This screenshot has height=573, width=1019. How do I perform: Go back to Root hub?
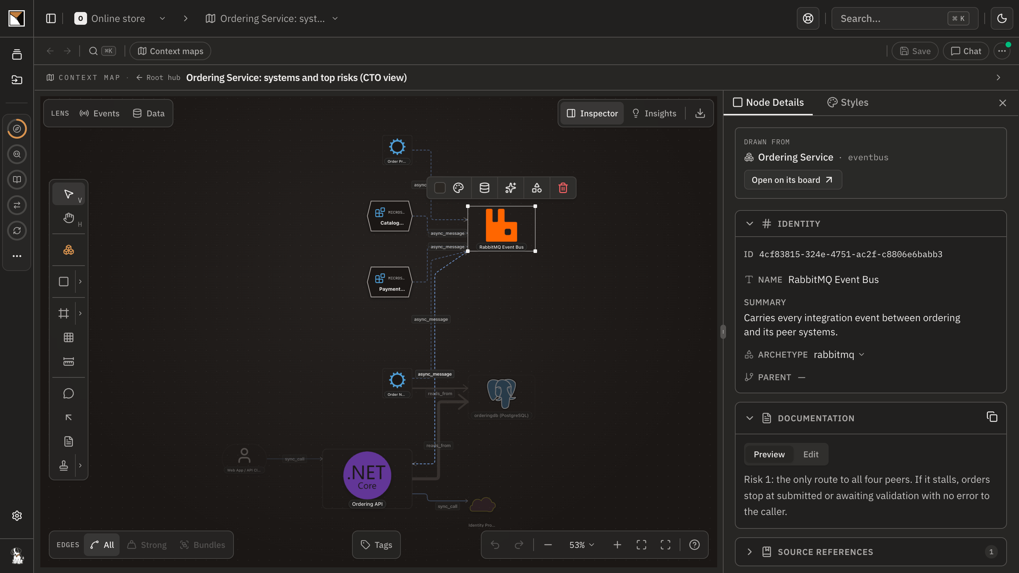click(158, 77)
